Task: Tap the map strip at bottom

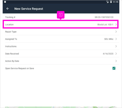Action: point(61,107)
